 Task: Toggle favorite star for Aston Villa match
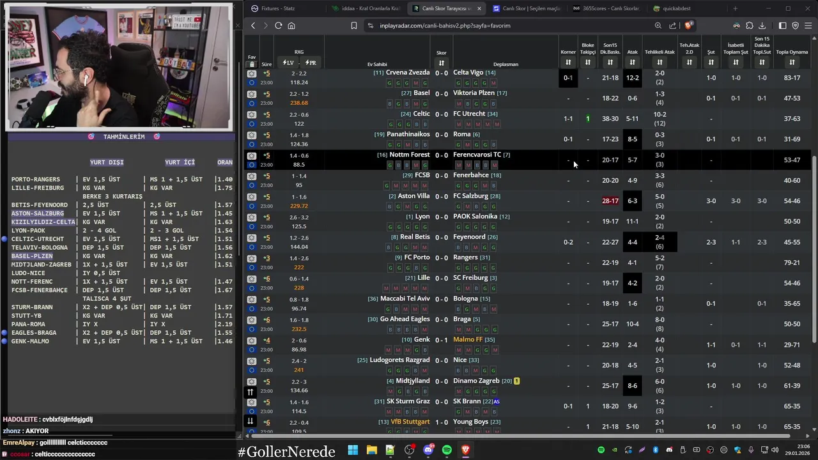[252, 197]
